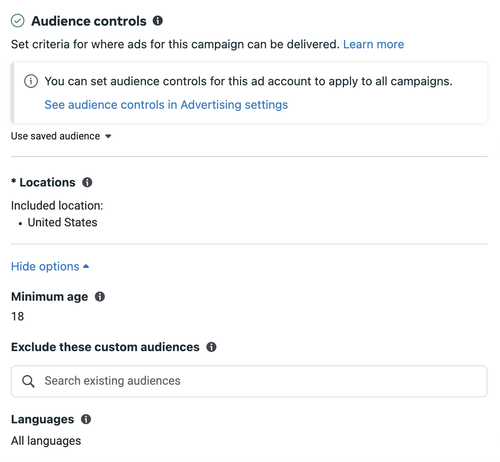
Task: Click the All languages value
Action: point(46,441)
